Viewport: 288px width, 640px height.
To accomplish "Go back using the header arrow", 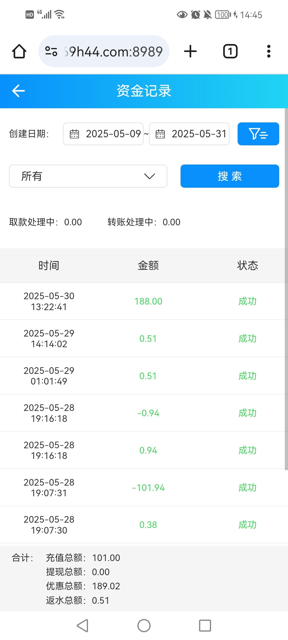I will 18,91.
